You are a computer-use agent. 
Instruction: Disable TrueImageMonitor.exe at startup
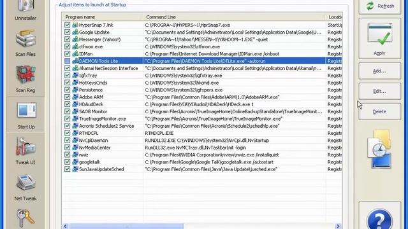click(67, 119)
